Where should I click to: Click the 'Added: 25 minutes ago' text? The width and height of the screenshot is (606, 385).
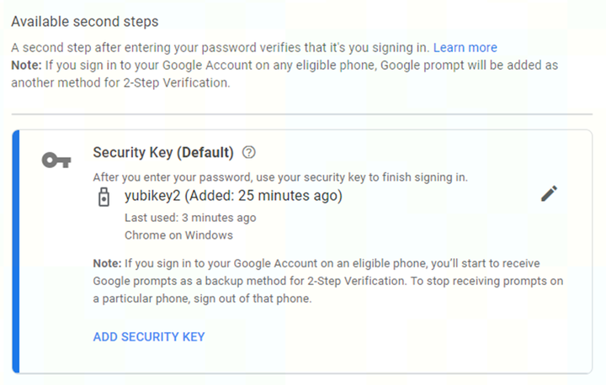tap(263, 197)
